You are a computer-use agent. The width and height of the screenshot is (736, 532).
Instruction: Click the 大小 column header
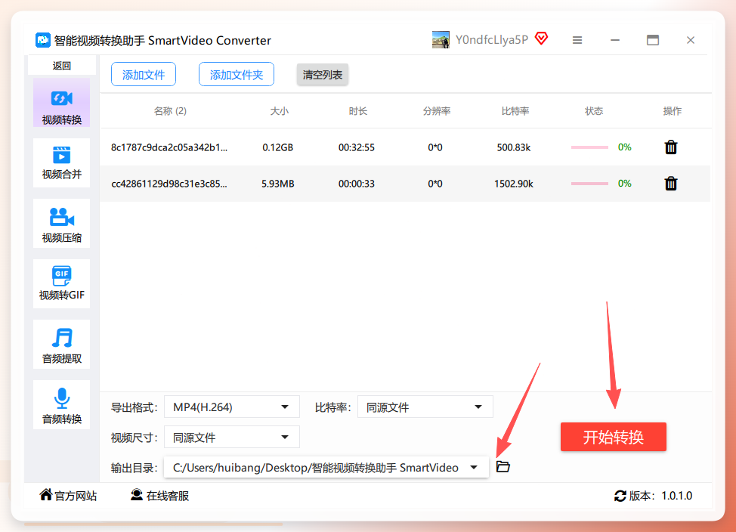coord(280,111)
